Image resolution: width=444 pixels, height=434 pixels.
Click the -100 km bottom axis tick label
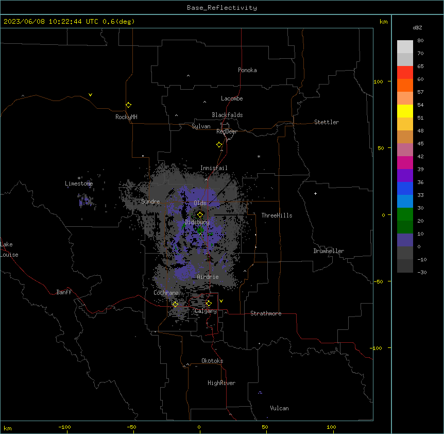click(x=64, y=427)
